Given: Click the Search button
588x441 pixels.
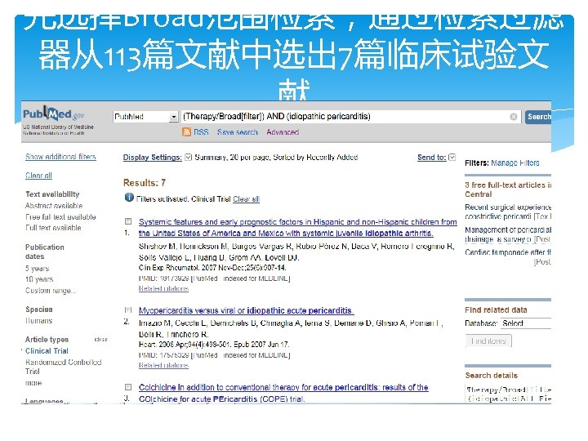Looking at the screenshot, I should coord(538,117).
